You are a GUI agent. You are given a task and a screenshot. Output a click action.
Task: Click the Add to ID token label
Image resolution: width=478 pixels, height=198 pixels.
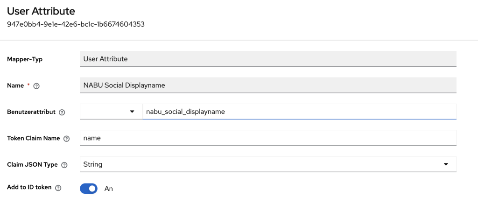29,188
